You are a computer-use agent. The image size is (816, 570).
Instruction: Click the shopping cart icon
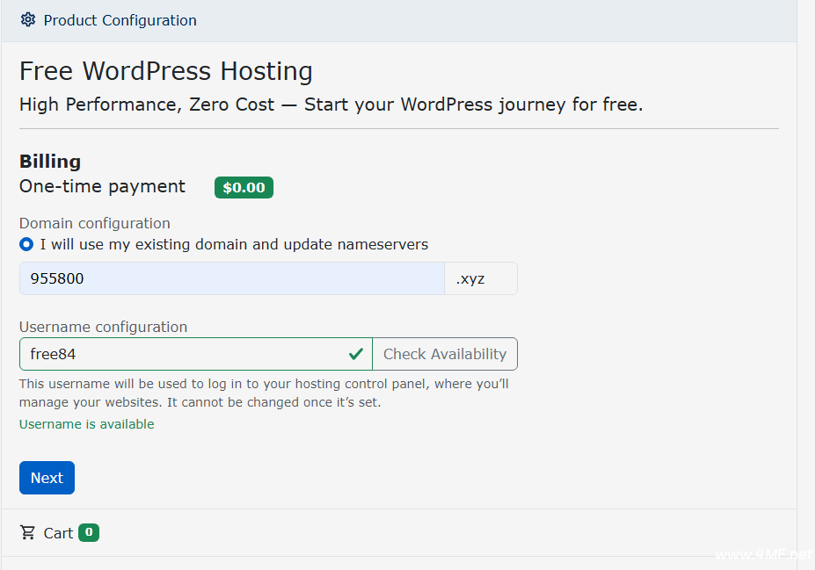[x=28, y=533]
